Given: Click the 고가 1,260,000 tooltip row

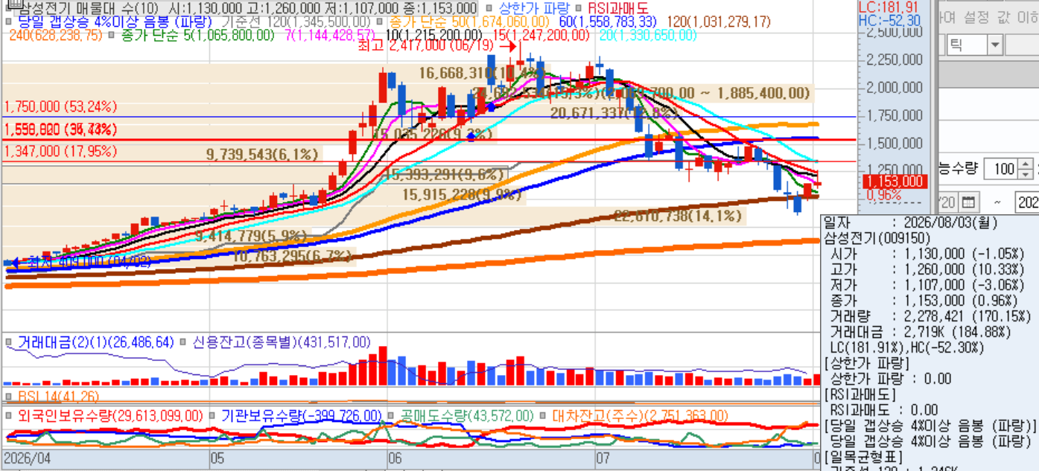Looking at the screenshot, I should 926,269.
